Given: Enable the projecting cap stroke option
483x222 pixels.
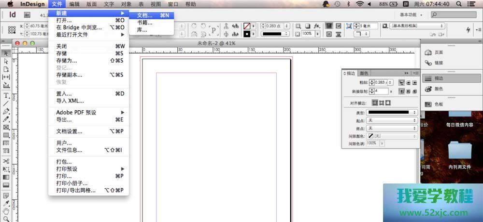Looking at the screenshot, I should [x=415, y=82].
